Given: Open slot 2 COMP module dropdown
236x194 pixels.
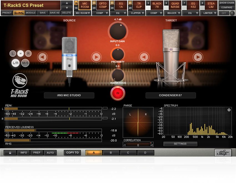Looking at the screenshot, I should point(101,13).
